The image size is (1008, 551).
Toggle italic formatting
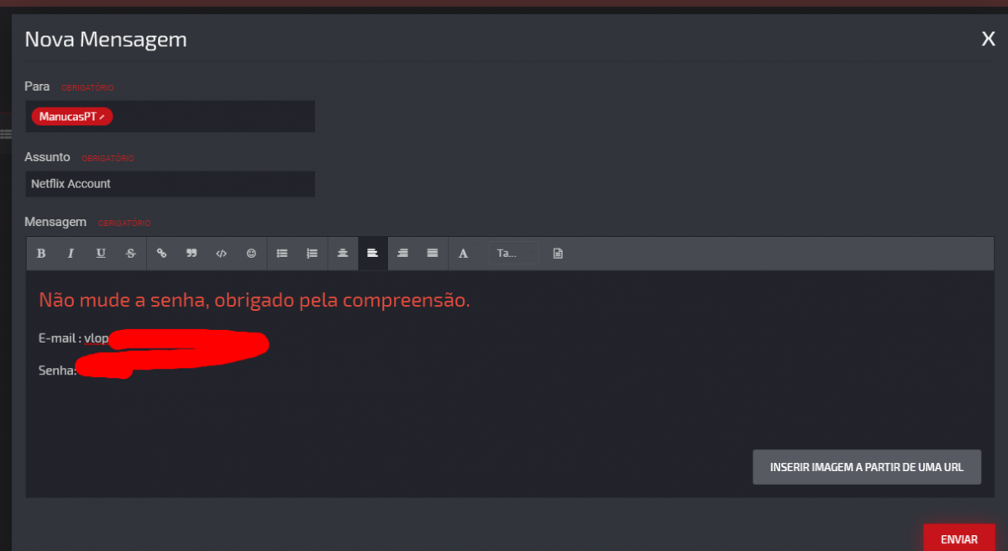[71, 253]
